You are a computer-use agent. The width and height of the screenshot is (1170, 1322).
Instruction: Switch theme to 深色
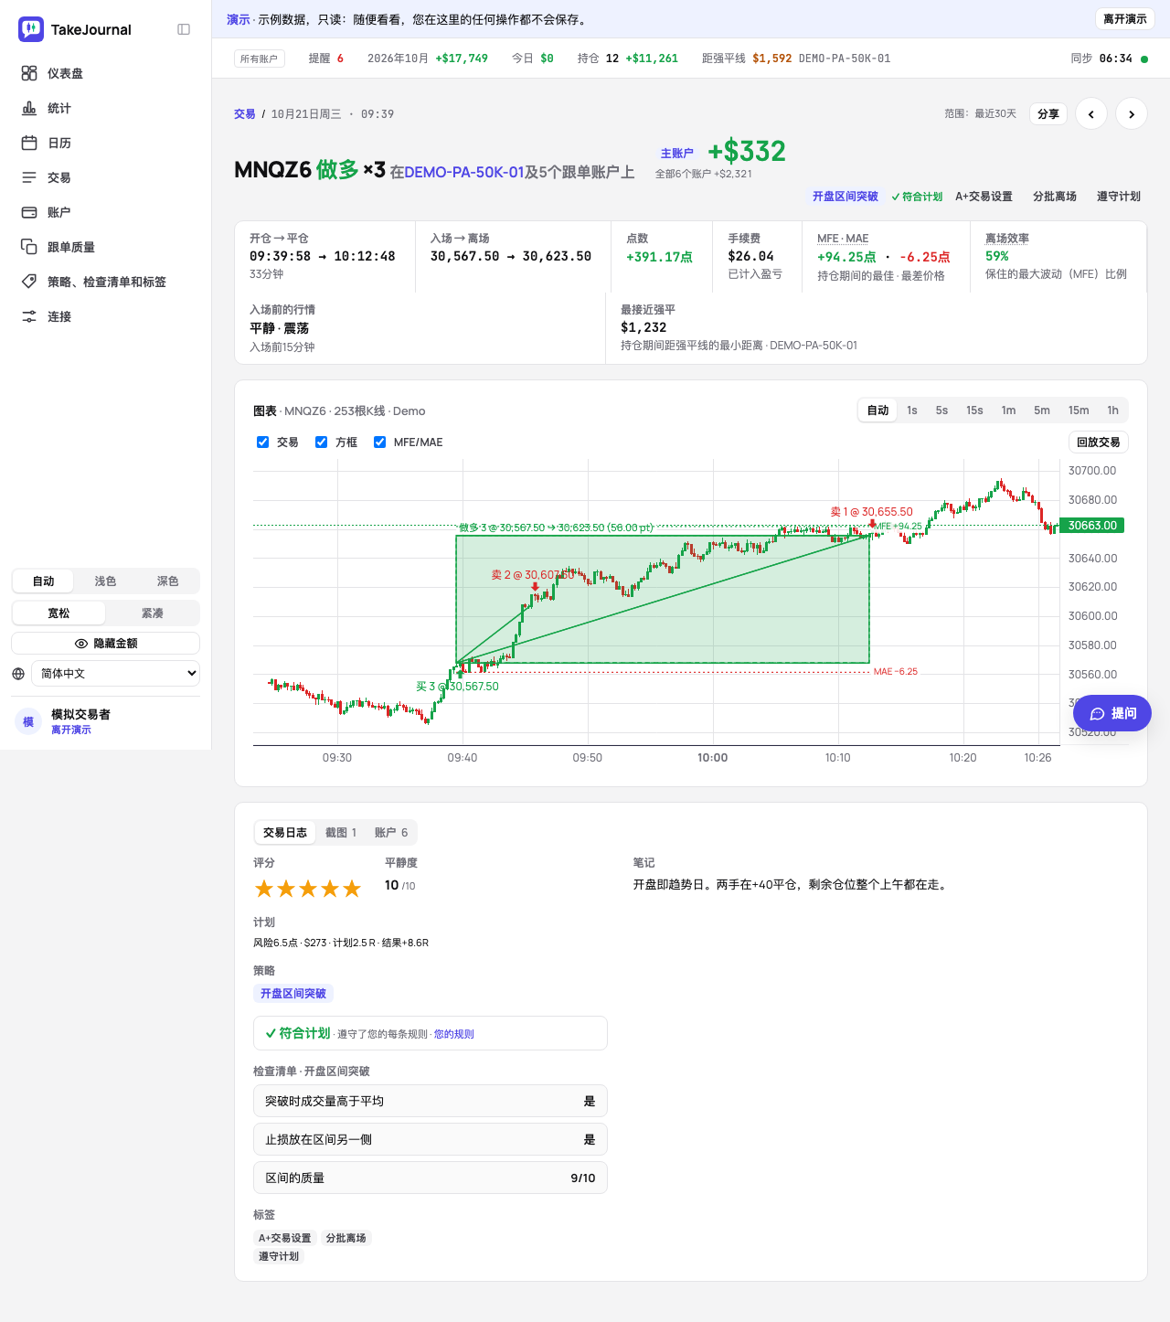pyautogui.click(x=167, y=581)
